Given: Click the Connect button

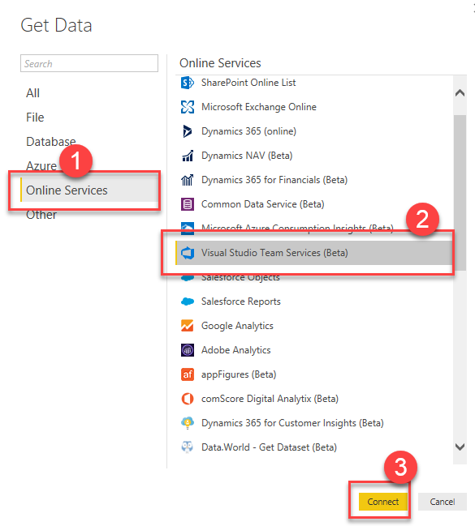Looking at the screenshot, I should [x=383, y=502].
